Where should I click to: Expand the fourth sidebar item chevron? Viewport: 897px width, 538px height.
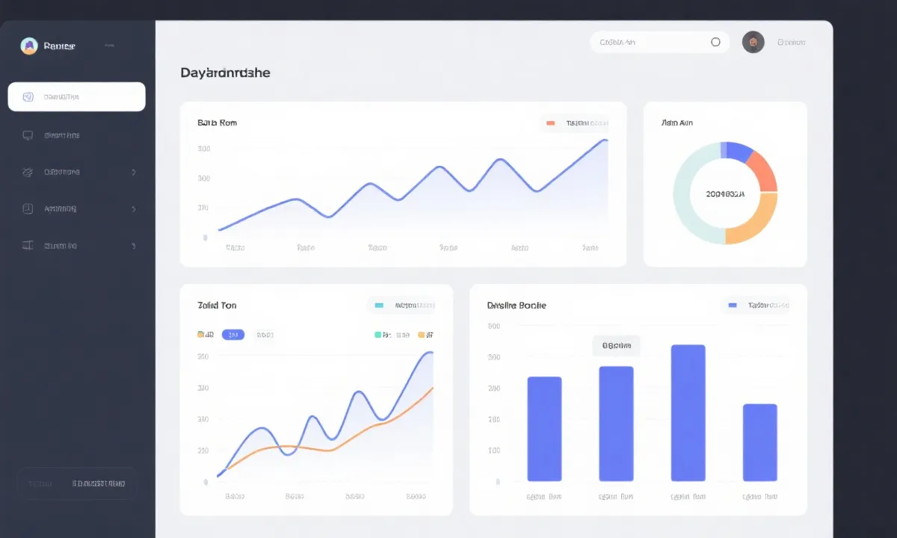133,209
